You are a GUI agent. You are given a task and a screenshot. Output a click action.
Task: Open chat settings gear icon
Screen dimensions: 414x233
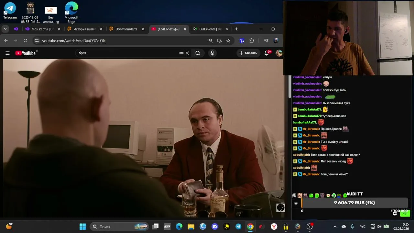tap(395, 213)
